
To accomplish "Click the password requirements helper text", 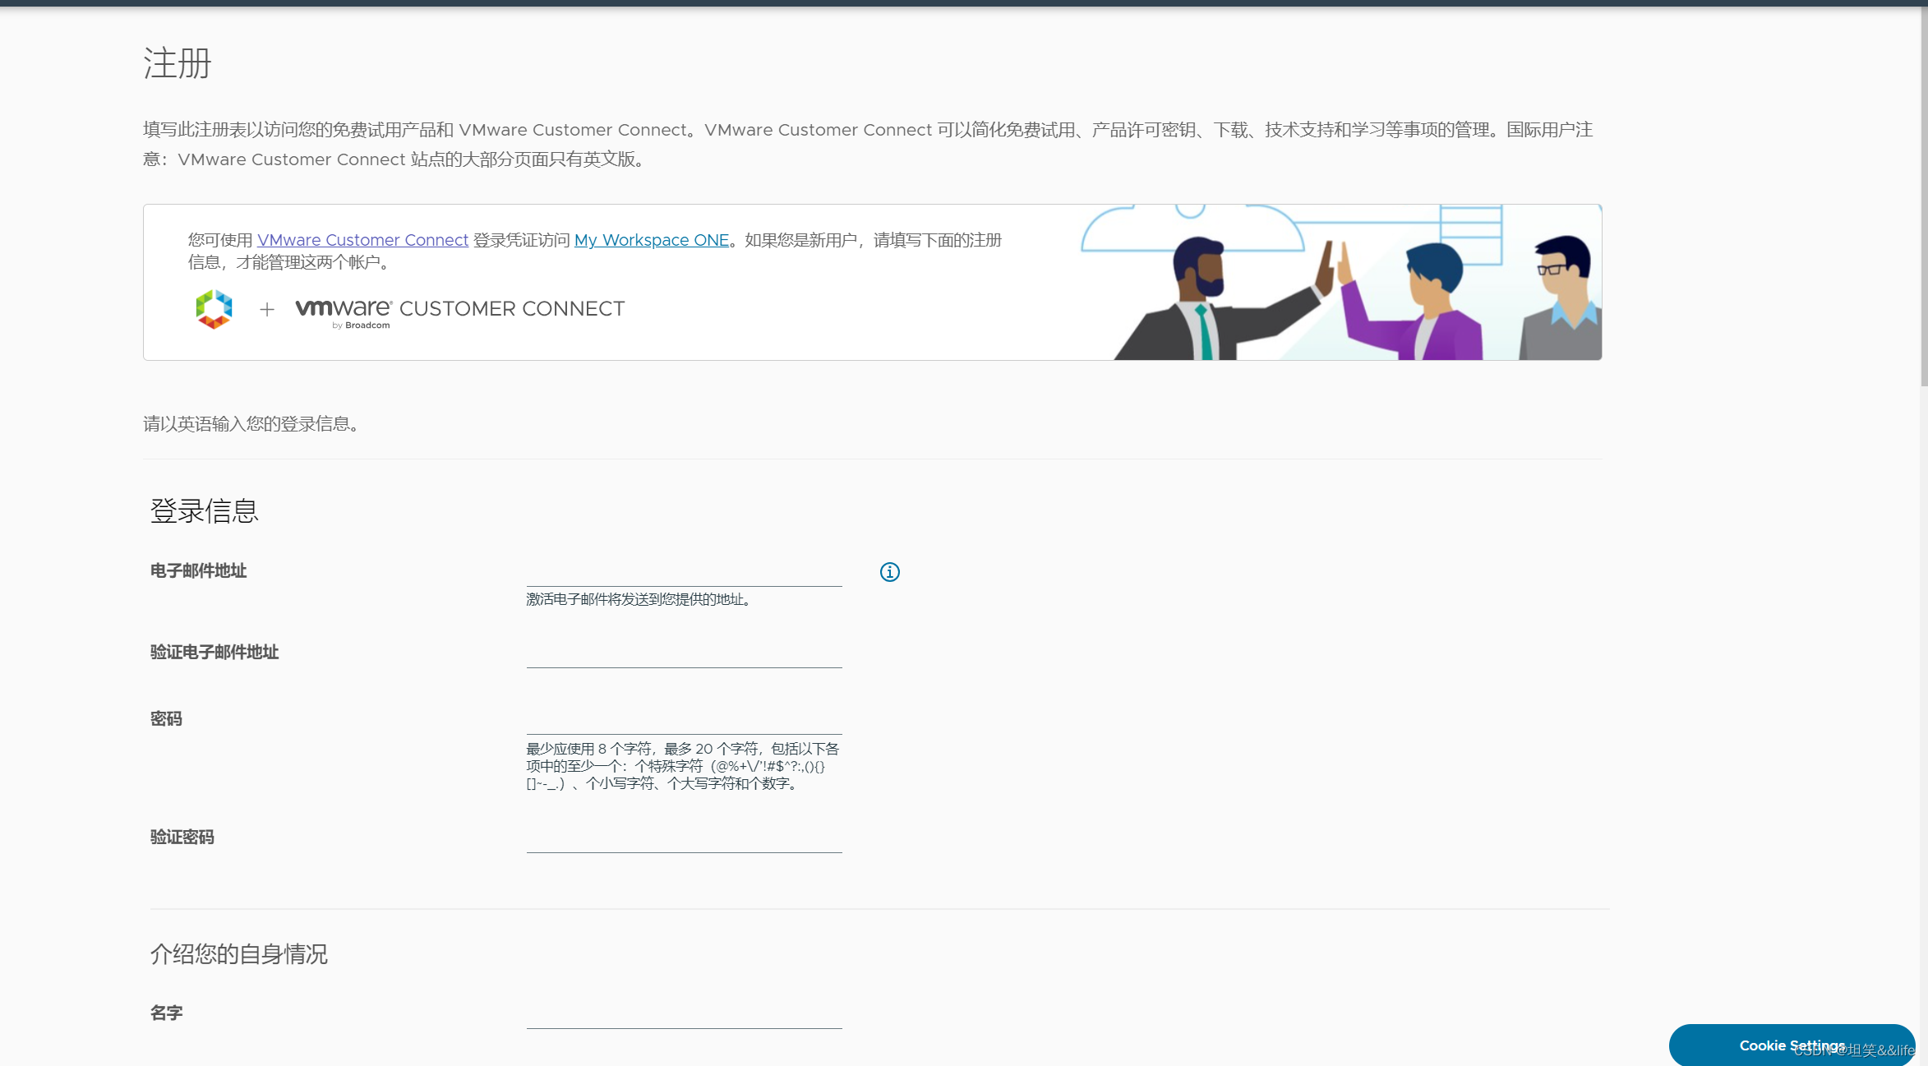I will [x=684, y=766].
